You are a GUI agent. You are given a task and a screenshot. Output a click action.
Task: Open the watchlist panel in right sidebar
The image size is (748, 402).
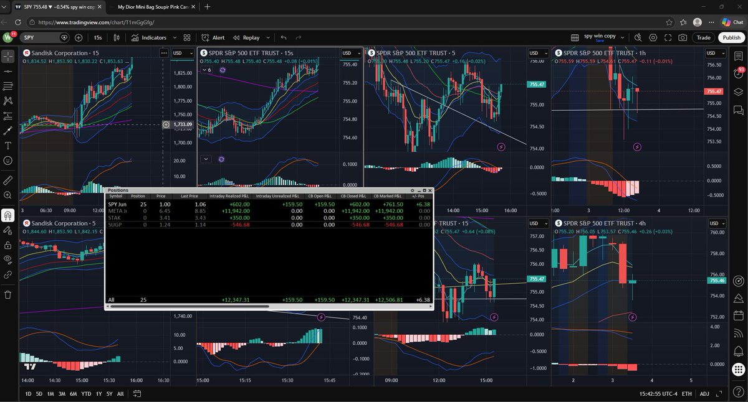[739, 56]
